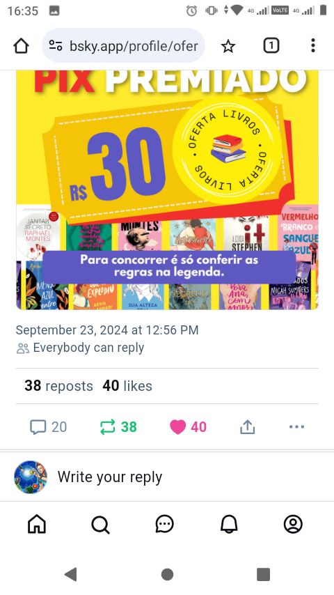Tap the reply speech bubble icon
This screenshot has height=595, width=334.
point(38,427)
